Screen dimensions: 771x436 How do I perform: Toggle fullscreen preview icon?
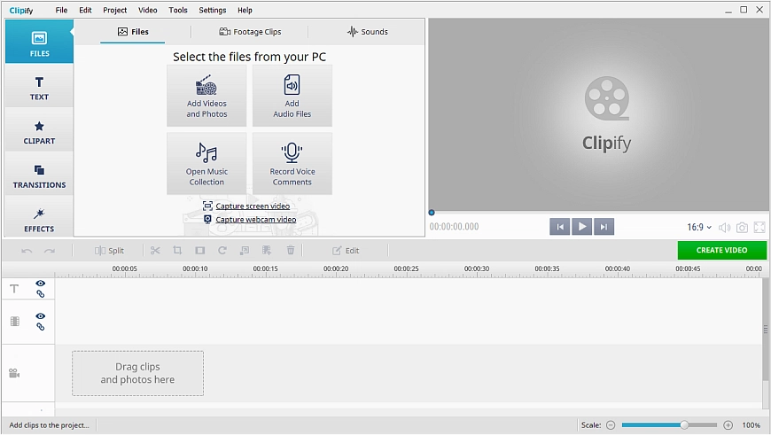point(759,228)
